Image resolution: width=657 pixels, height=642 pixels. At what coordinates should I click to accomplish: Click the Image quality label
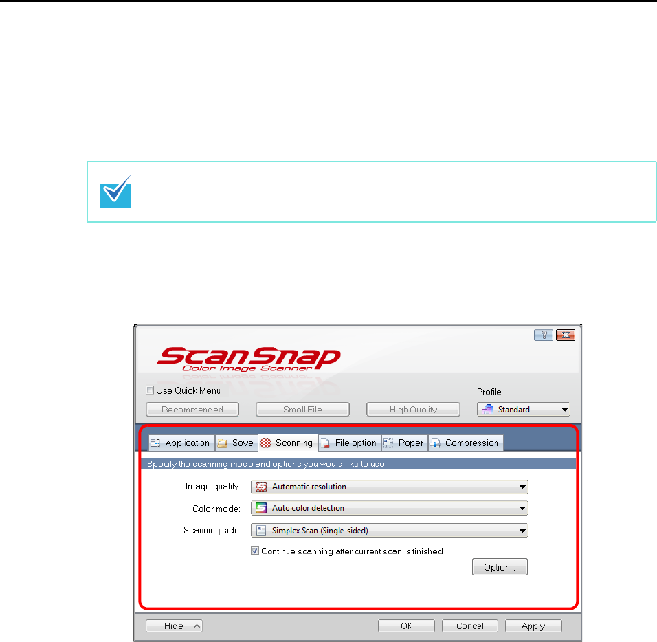213,487
